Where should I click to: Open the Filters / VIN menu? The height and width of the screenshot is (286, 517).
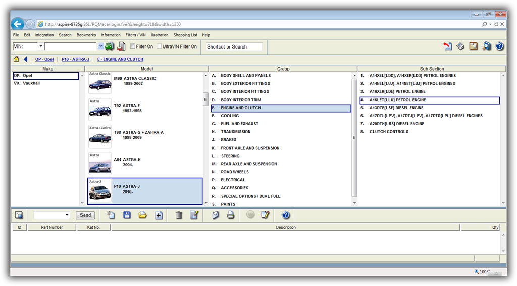[135, 35]
